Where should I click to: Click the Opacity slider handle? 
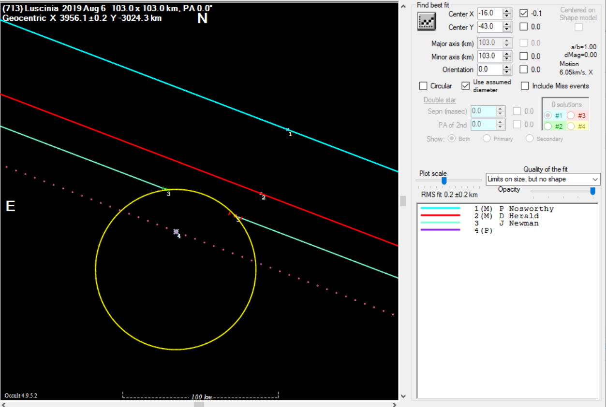[592, 191]
